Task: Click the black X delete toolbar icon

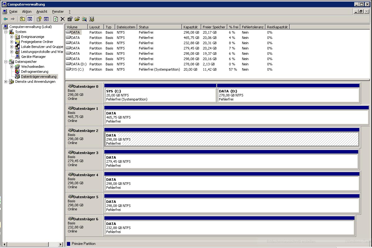Action: point(63,19)
